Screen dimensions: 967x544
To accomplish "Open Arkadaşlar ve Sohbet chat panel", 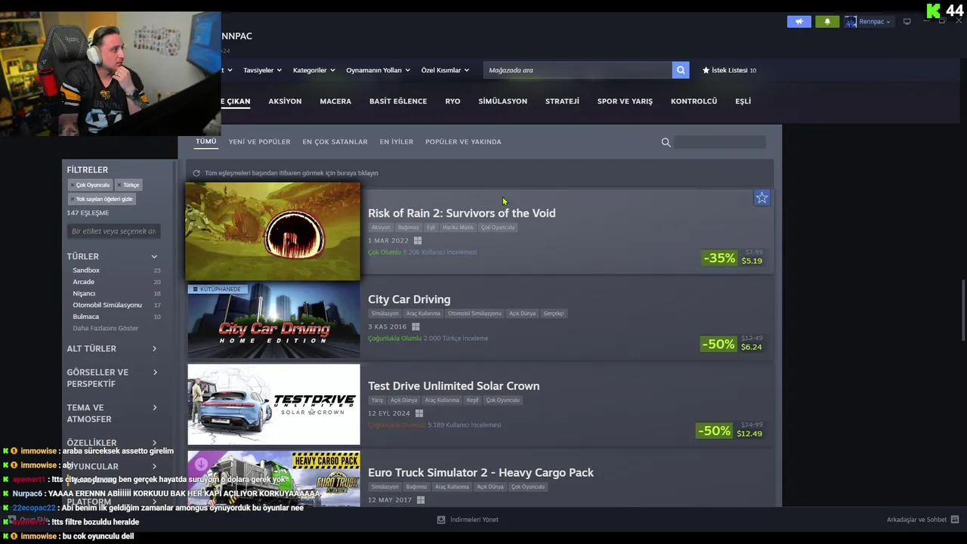I will coord(922,520).
